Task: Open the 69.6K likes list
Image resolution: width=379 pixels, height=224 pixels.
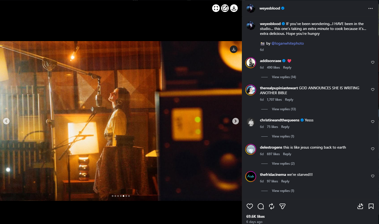Action: [255, 217]
